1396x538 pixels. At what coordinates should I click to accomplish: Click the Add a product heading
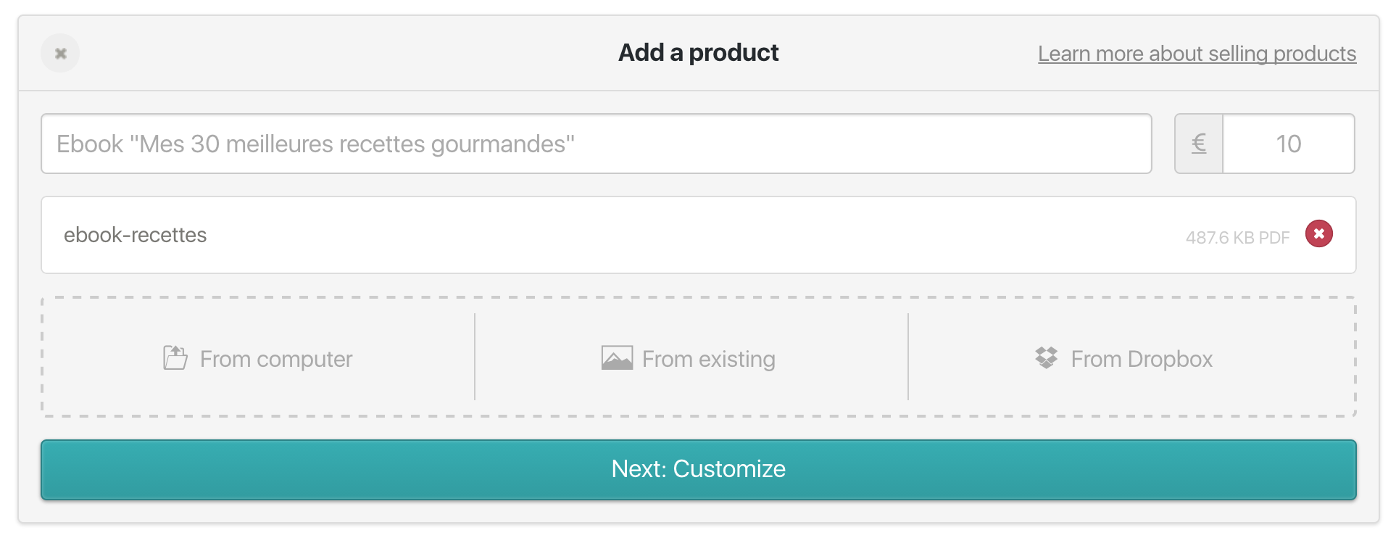[698, 53]
